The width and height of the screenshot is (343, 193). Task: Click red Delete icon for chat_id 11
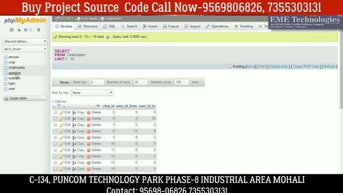point(88,150)
